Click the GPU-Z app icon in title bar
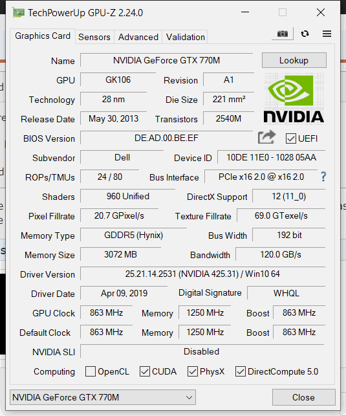The height and width of the screenshot is (416, 346). click(18, 12)
